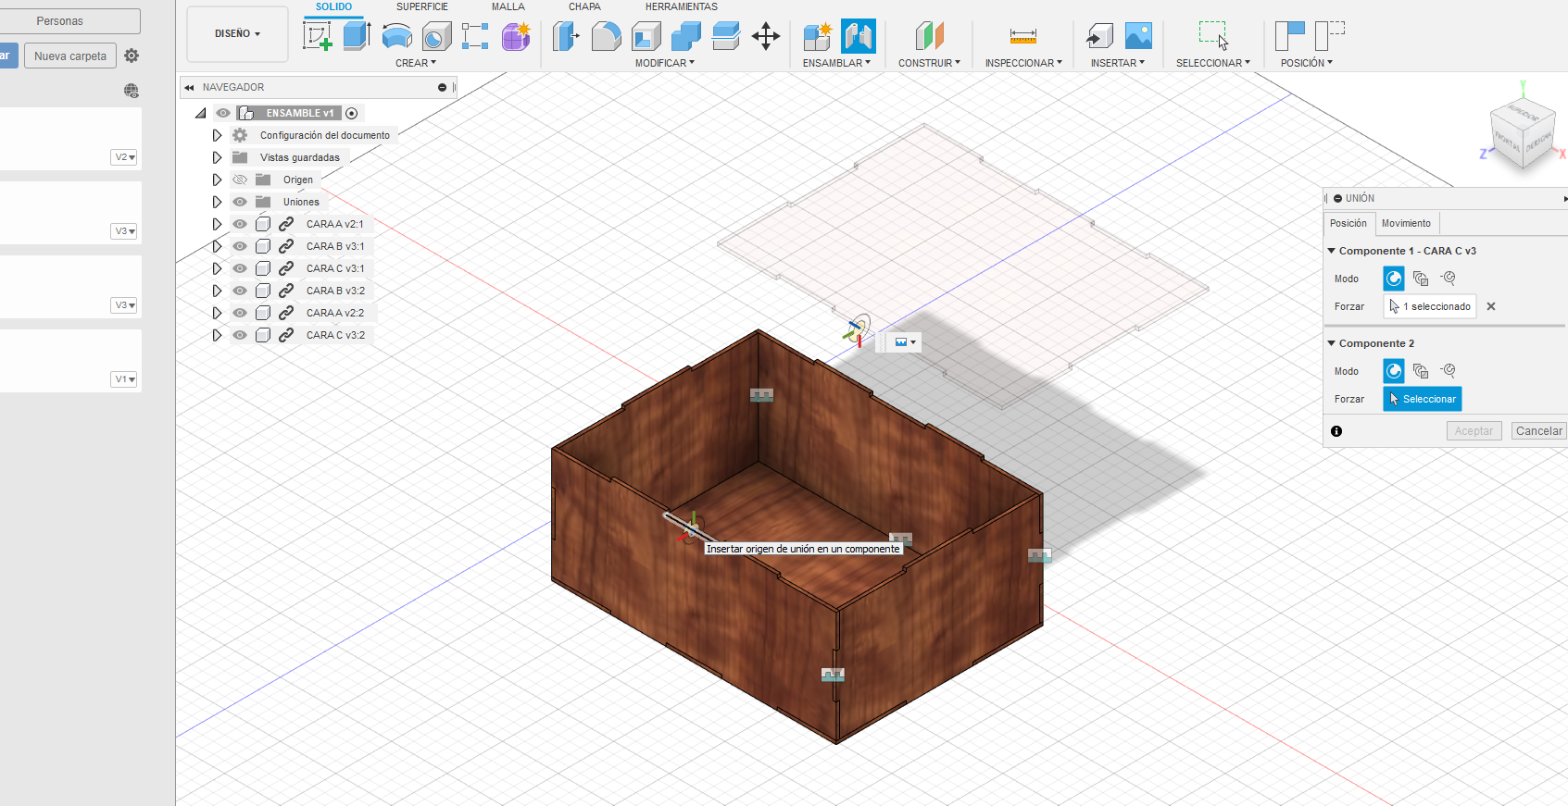Click the Insert Derive icon
This screenshot has height=806, width=1568.
click(x=1099, y=36)
